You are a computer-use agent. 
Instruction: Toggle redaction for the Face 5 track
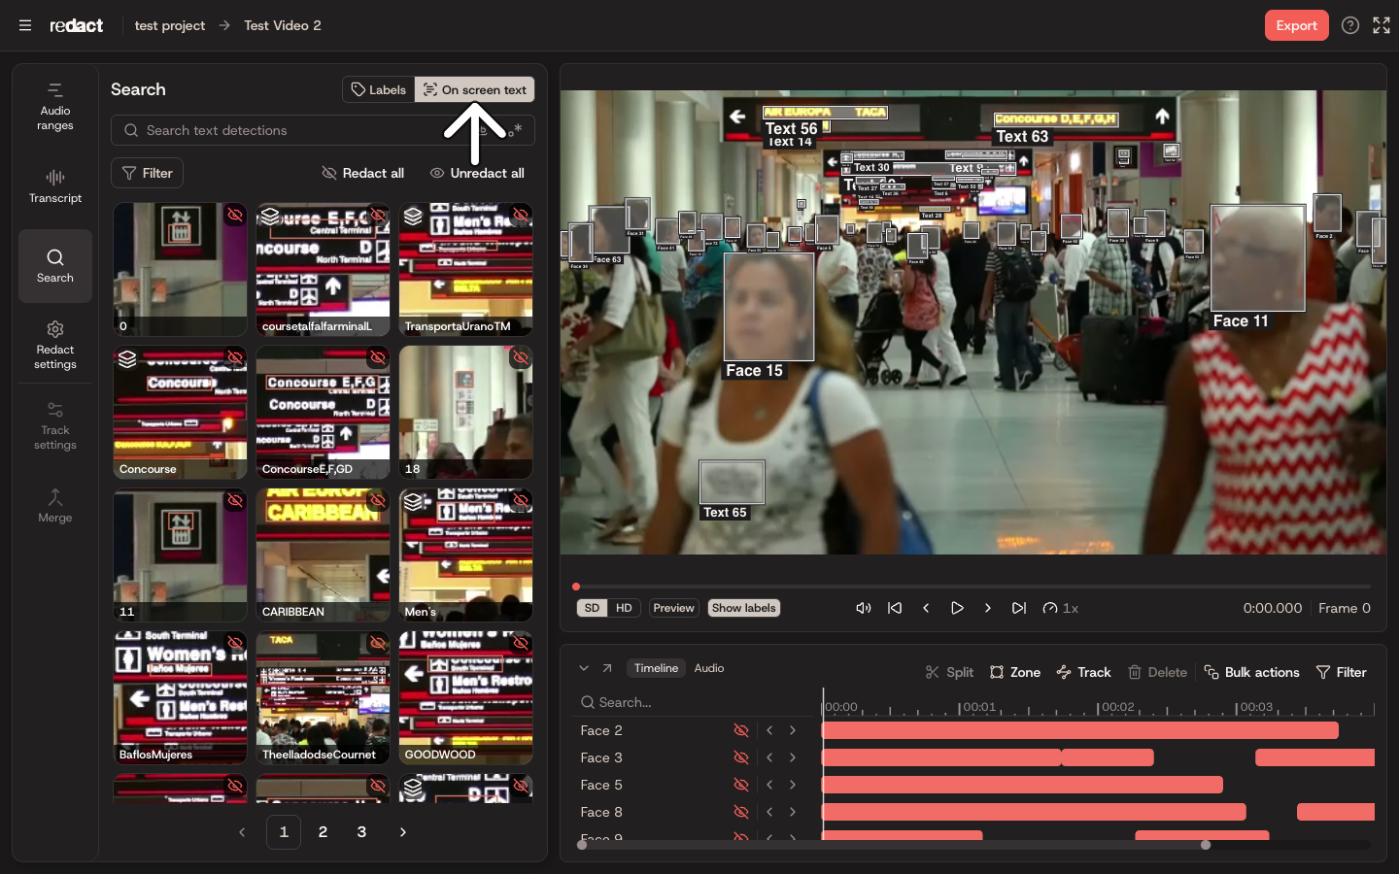click(741, 785)
